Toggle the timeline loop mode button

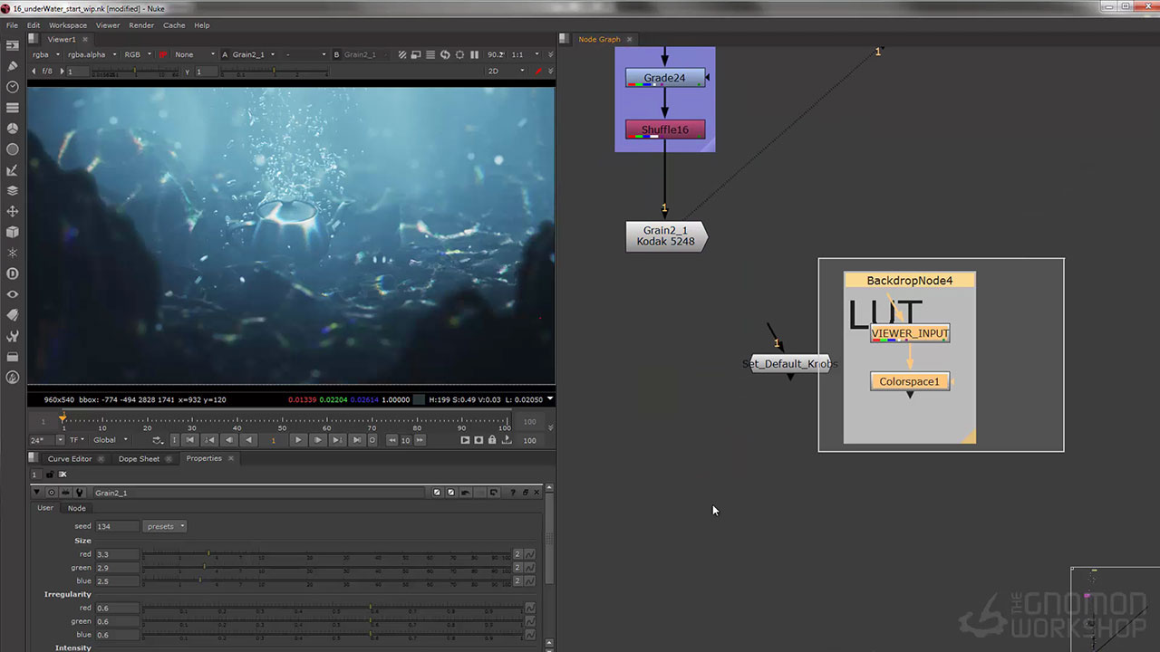pos(157,440)
